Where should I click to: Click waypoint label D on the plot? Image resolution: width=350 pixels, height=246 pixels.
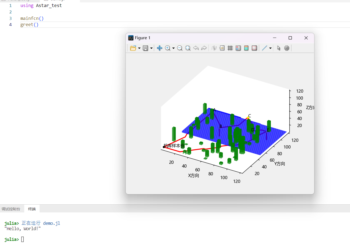(x=253, y=130)
